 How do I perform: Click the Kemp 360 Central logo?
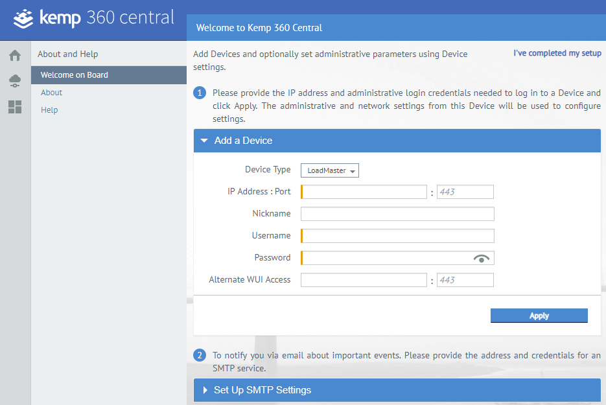(93, 18)
